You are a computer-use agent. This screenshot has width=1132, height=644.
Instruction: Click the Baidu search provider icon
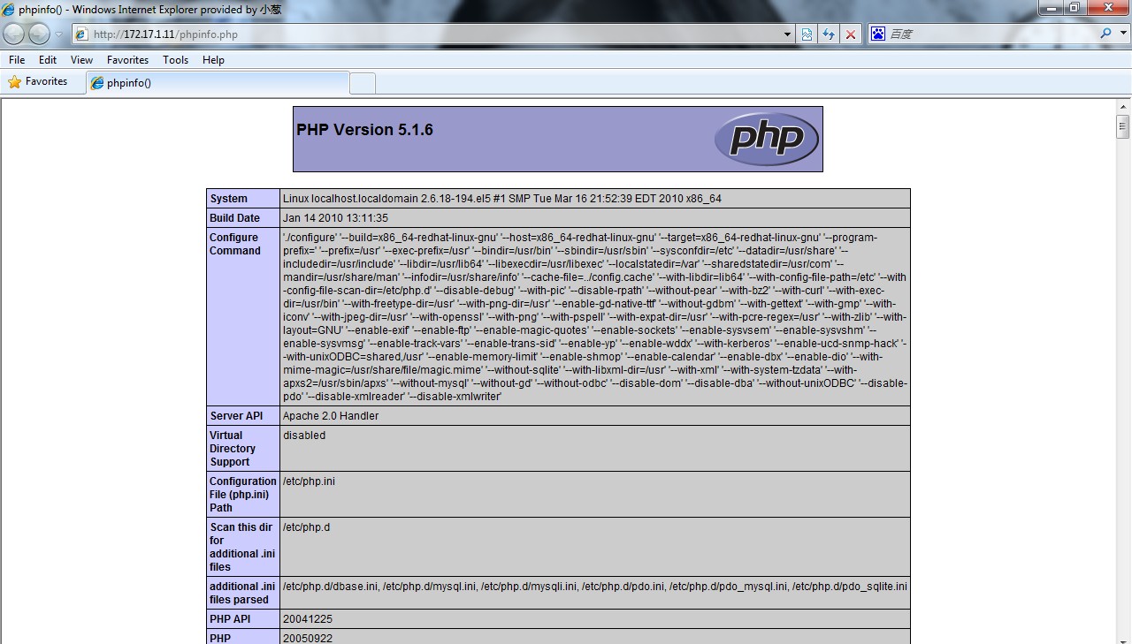pos(878,34)
